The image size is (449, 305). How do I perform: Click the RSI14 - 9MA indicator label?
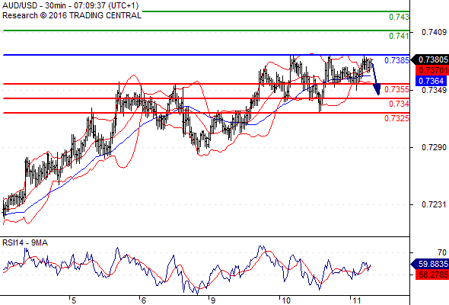pos(25,242)
